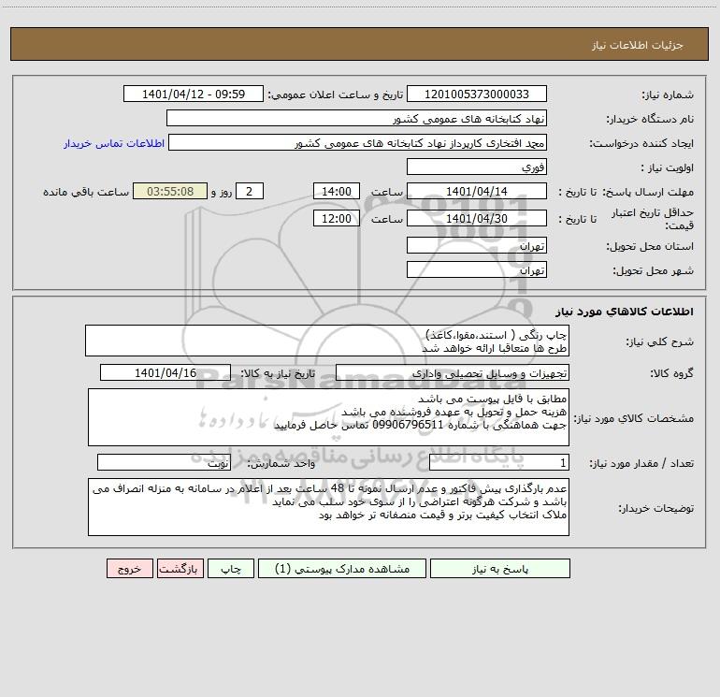The height and width of the screenshot is (697, 720).
Task: Click general description box چاپ رنگی
Action: [327, 341]
